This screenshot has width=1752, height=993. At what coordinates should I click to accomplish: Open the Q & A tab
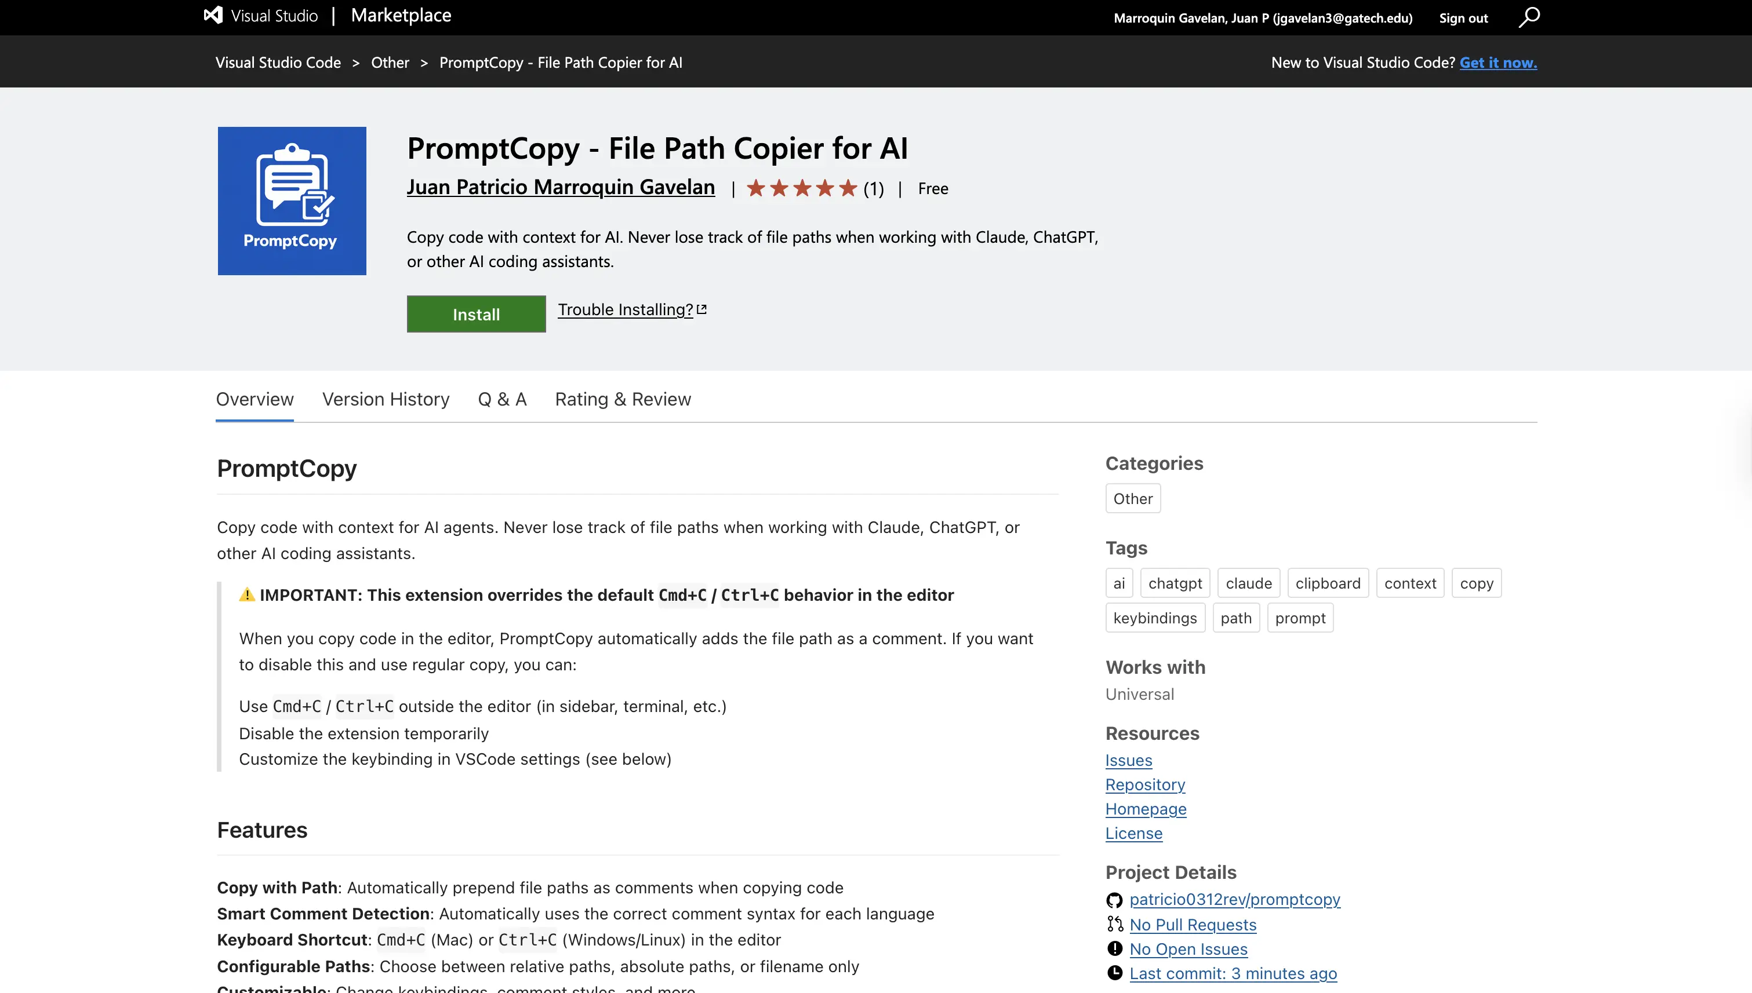(502, 399)
